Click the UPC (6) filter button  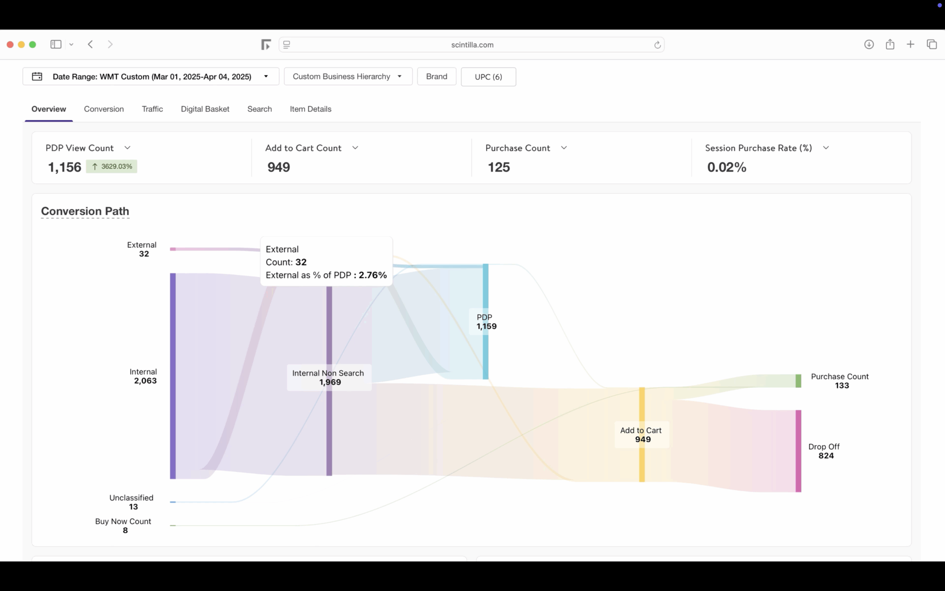point(488,77)
